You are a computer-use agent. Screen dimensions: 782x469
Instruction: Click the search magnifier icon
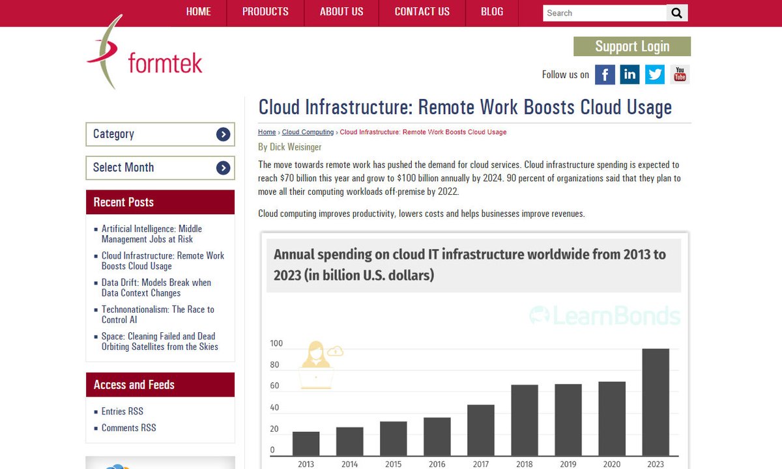point(676,12)
